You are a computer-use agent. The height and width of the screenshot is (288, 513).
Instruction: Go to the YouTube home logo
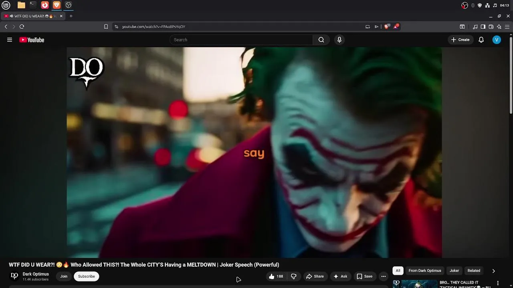tap(32, 40)
